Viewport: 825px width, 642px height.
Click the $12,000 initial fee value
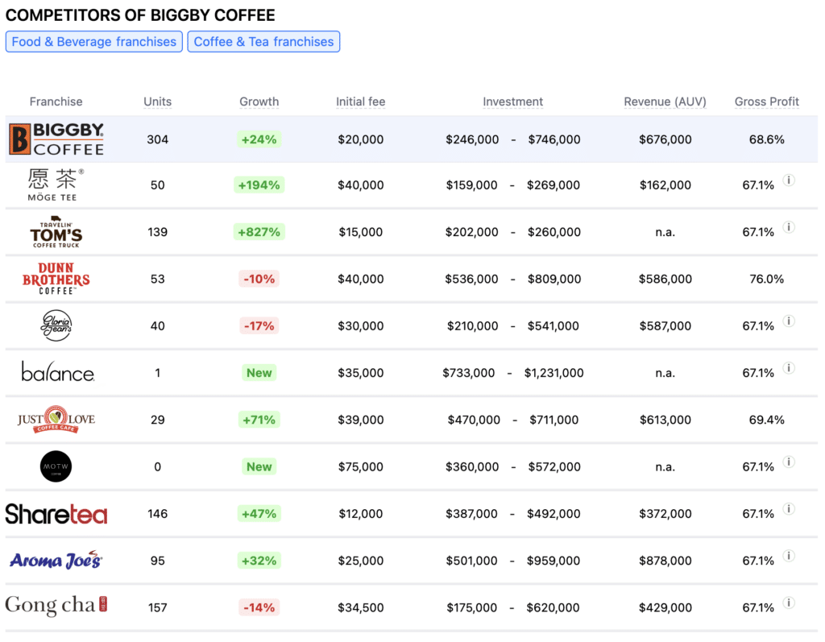[360, 514]
